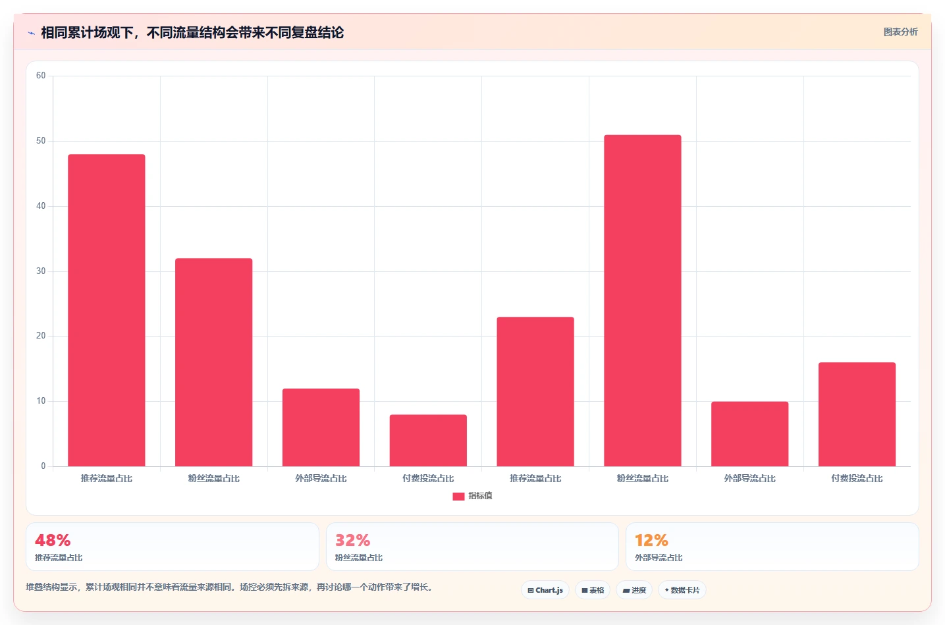Click the y-axis label '20'

[x=41, y=336]
